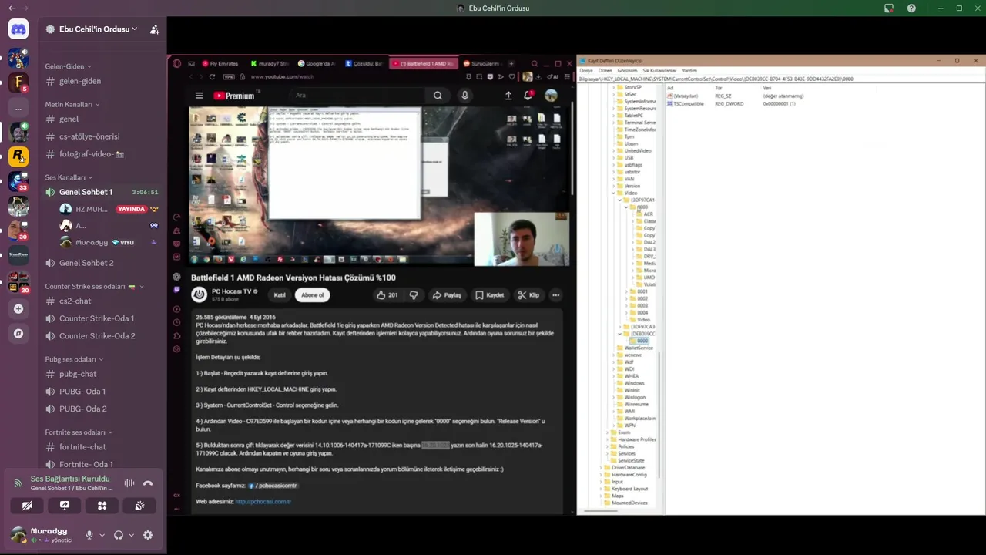Viewport: 986px width, 555px height.
Task: Toggle camera on in voice panel
Action: pyautogui.click(x=27, y=506)
